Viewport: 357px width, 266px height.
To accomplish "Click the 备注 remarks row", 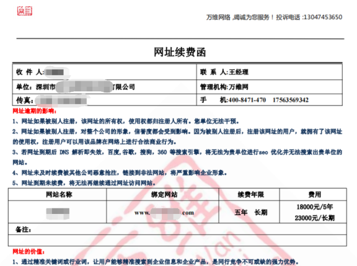I will pyautogui.click(x=177, y=229).
